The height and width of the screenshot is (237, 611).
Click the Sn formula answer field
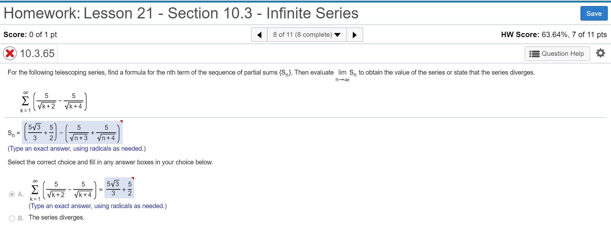[72, 132]
